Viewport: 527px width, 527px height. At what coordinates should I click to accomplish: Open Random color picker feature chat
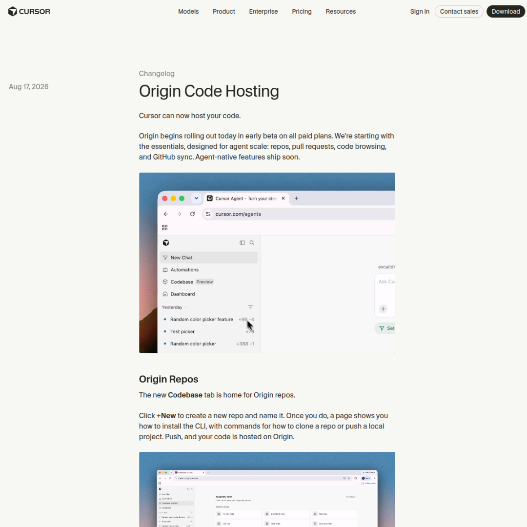coord(209,319)
